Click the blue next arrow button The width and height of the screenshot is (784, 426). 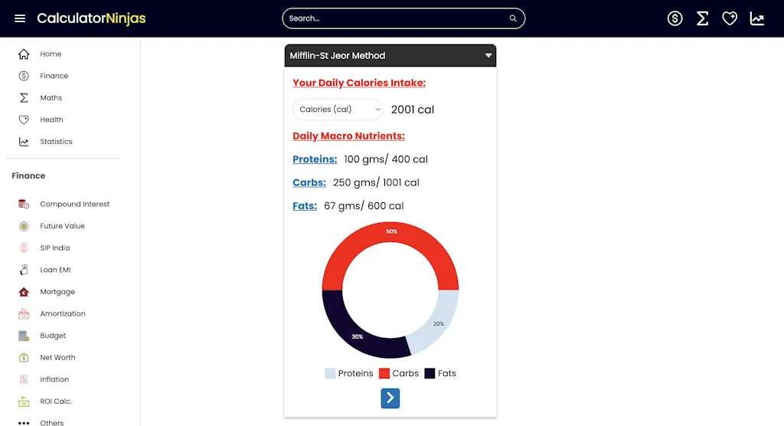pyautogui.click(x=390, y=398)
